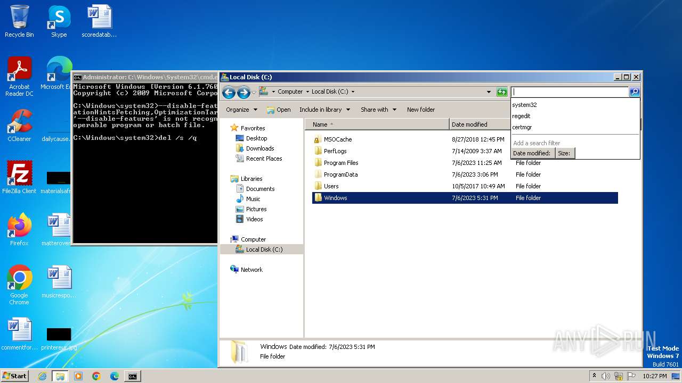This screenshot has width=682, height=383.
Task: Open Desktop in Favorites
Action: (256, 138)
